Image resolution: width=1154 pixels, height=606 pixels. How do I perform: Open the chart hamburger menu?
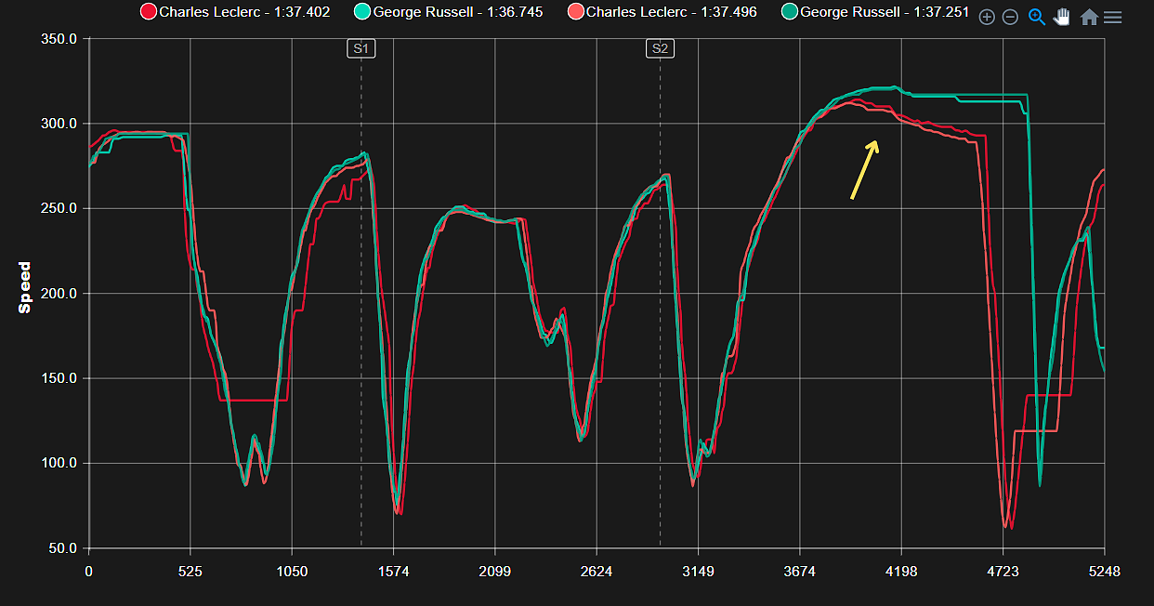(1112, 17)
